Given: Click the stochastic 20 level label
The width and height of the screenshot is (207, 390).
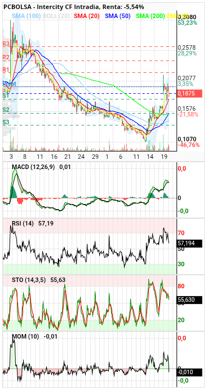Looking at the screenshot, I should 180,320.
